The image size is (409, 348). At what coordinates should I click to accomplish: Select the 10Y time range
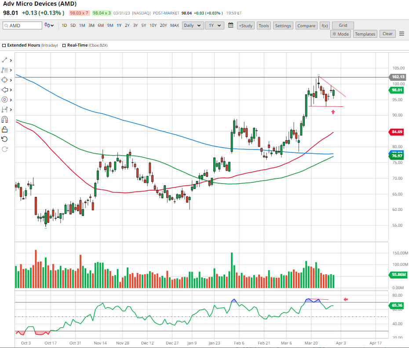153,25
